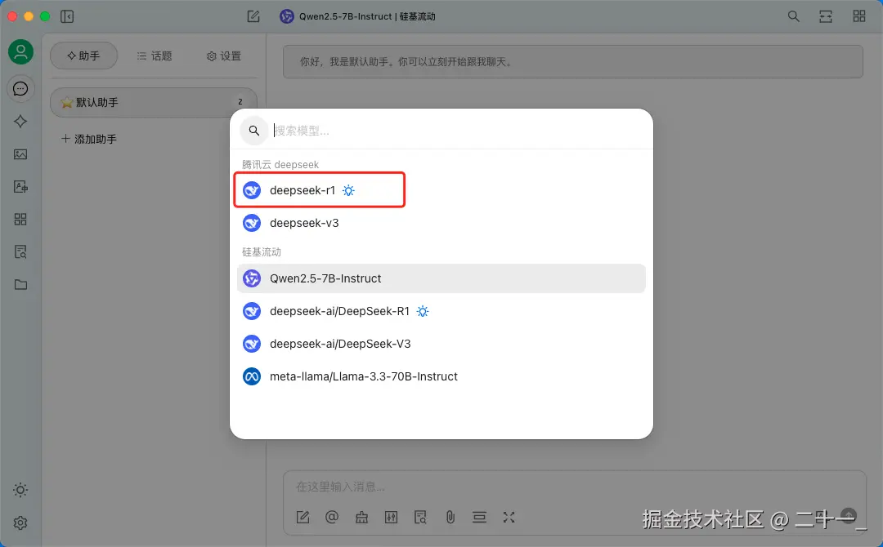883x547 pixels.
Task: Click the green user avatar
Action: pyautogui.click(x=20, y=51)
